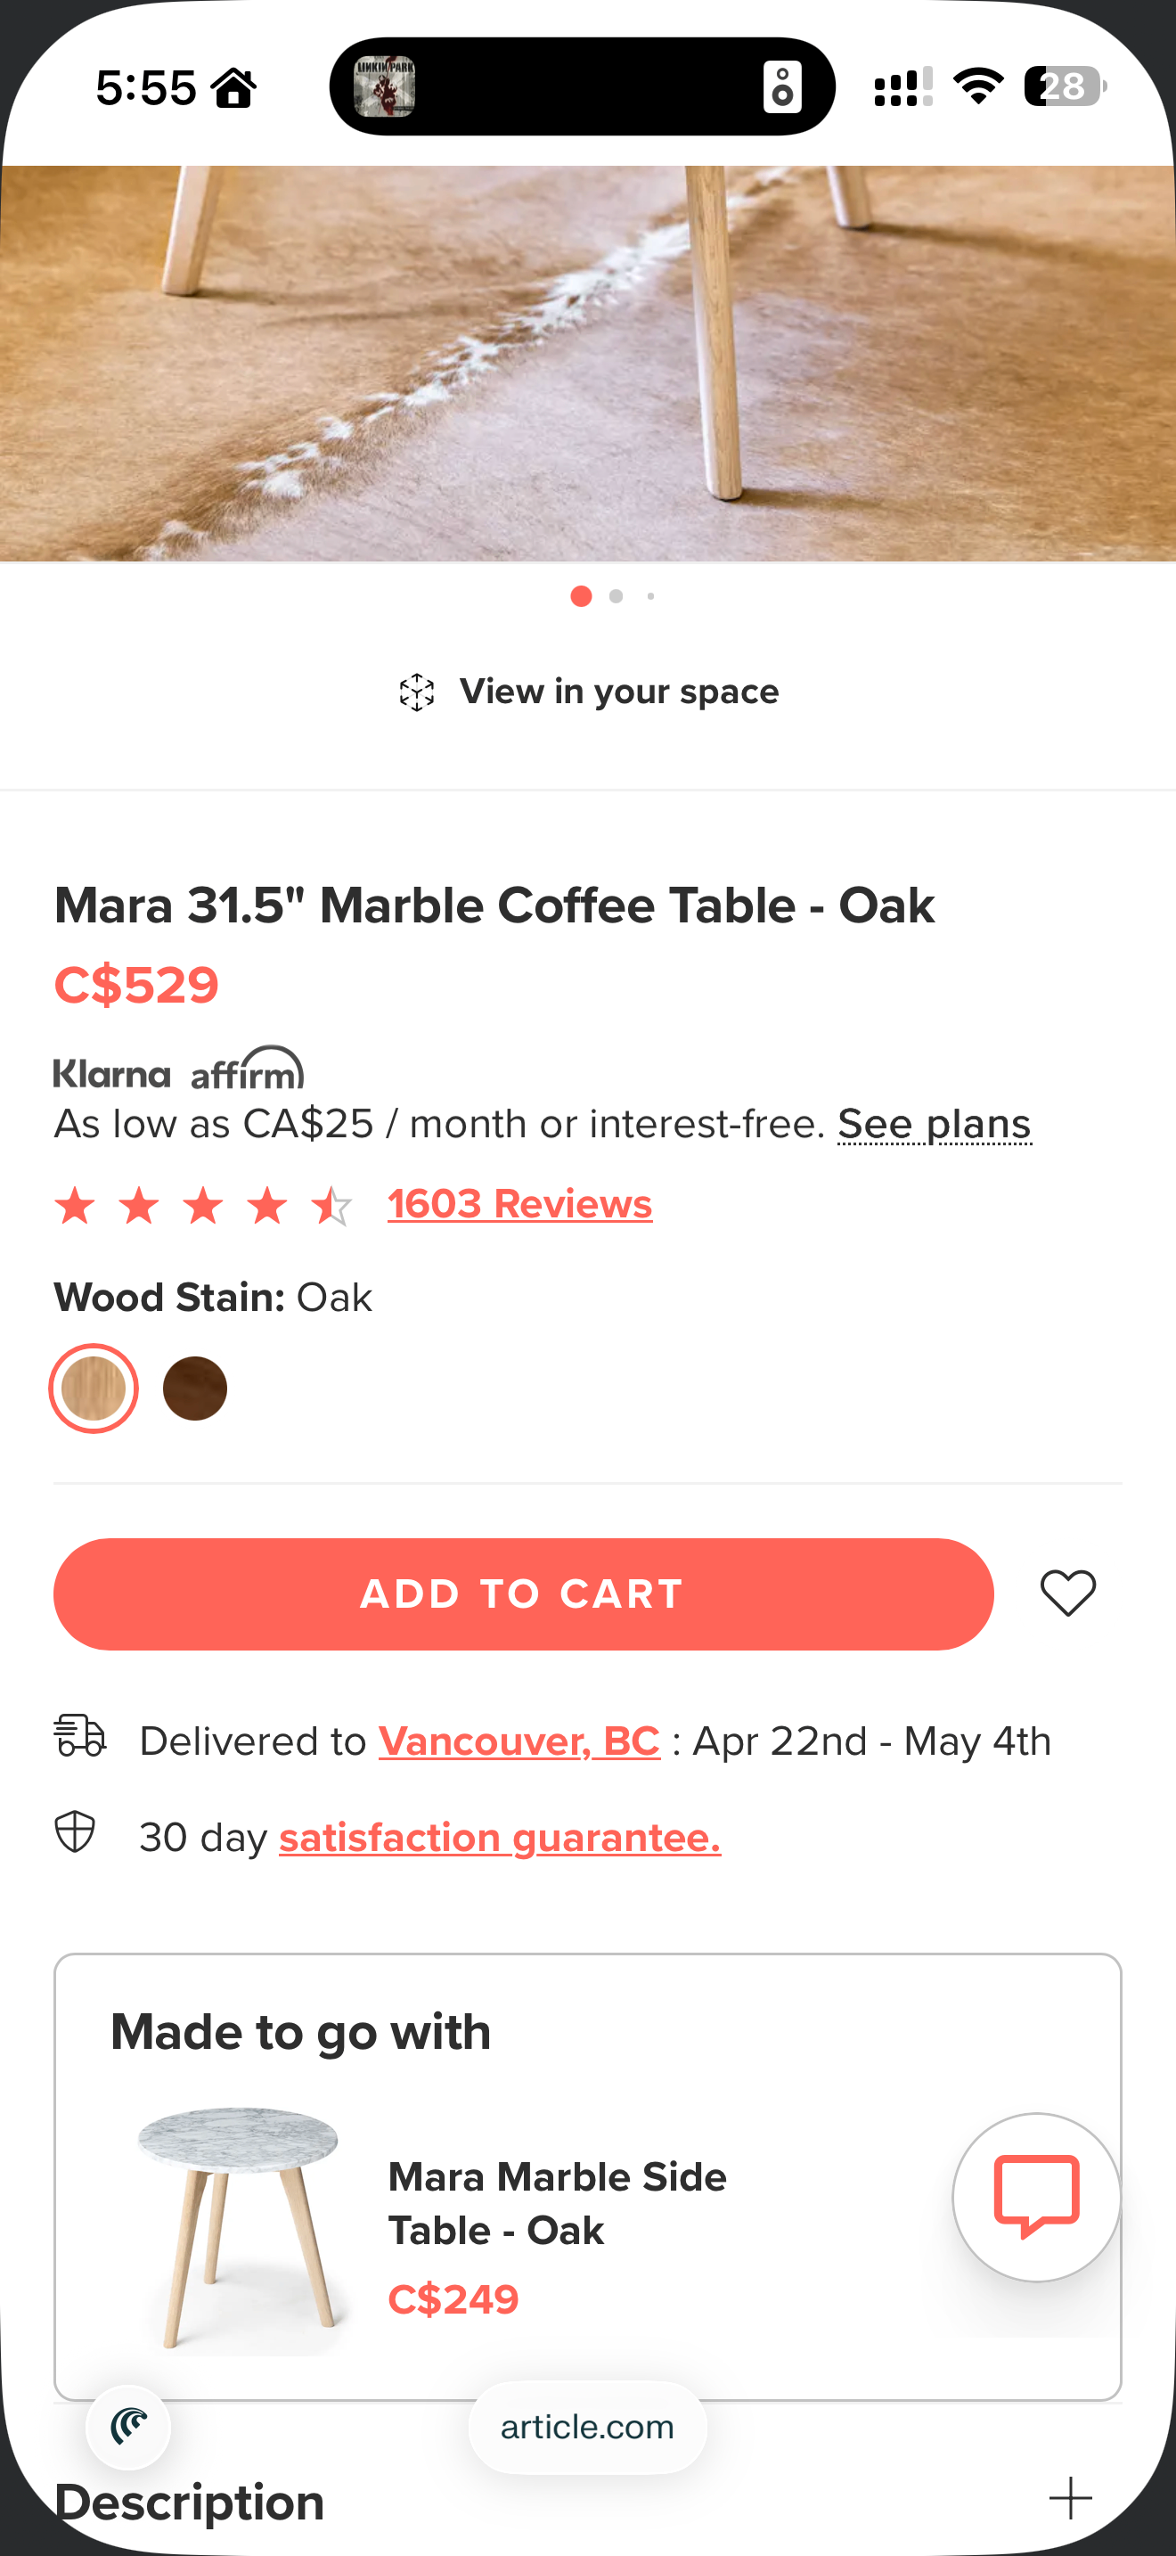Open See plans financing link
The image size is (1176, 2556).
coord(934,1124)
